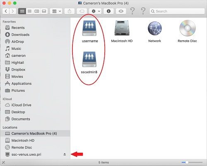Open Hightail in the sidebar

pos(35,63)
